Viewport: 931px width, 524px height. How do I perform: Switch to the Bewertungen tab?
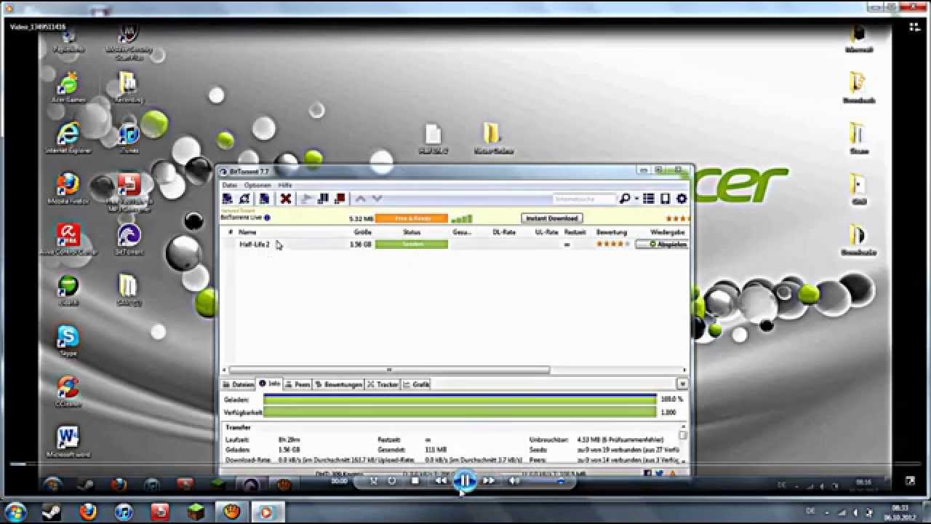tap(339, 384)
